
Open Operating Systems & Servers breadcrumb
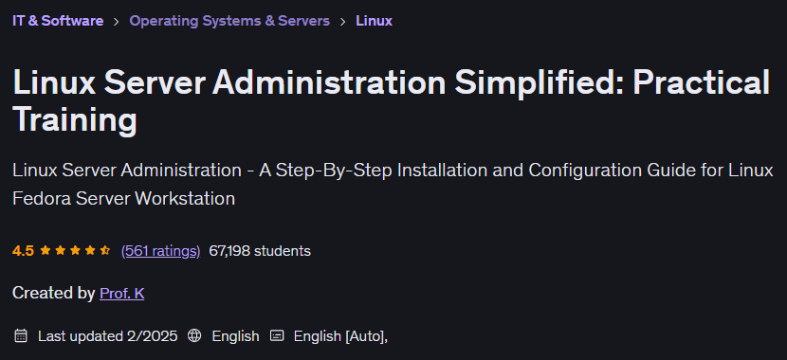click(229, 21)
